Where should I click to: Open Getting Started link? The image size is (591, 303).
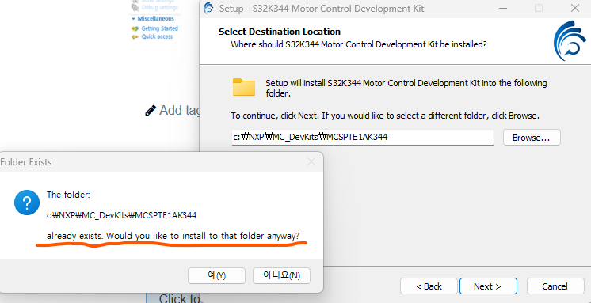pos(159,28)
